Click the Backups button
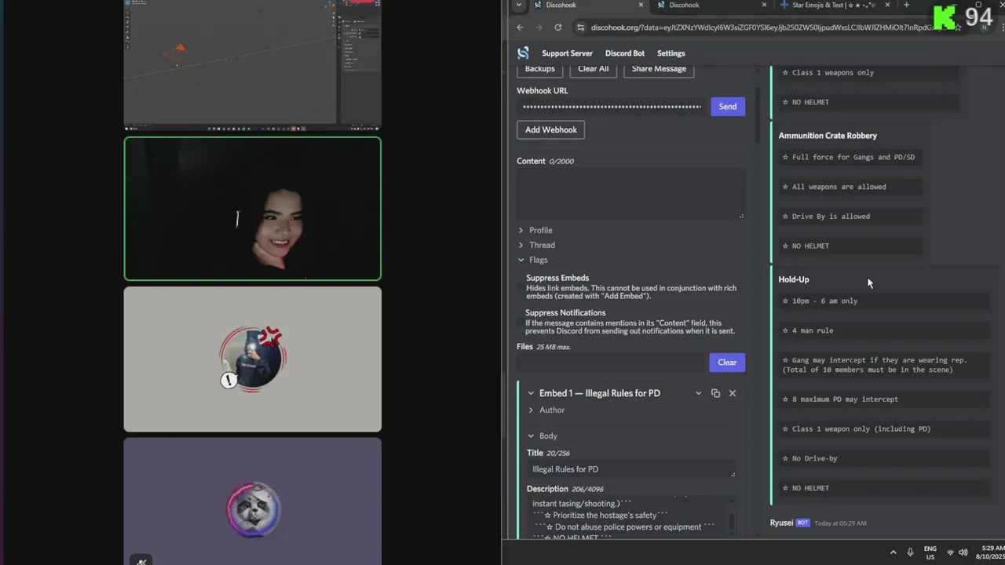1005x565 pixels. [539, 69]
